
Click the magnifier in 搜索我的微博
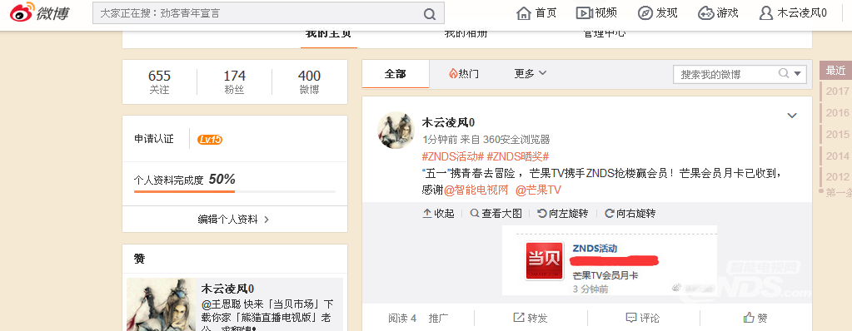pyautogui.click(x=784, y=73)
